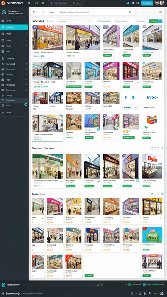The height and width of the screenshot is (297, 167).
Task: Click the steering-wheel icon in bottom status bar
Action: click(x=161, y=294)
